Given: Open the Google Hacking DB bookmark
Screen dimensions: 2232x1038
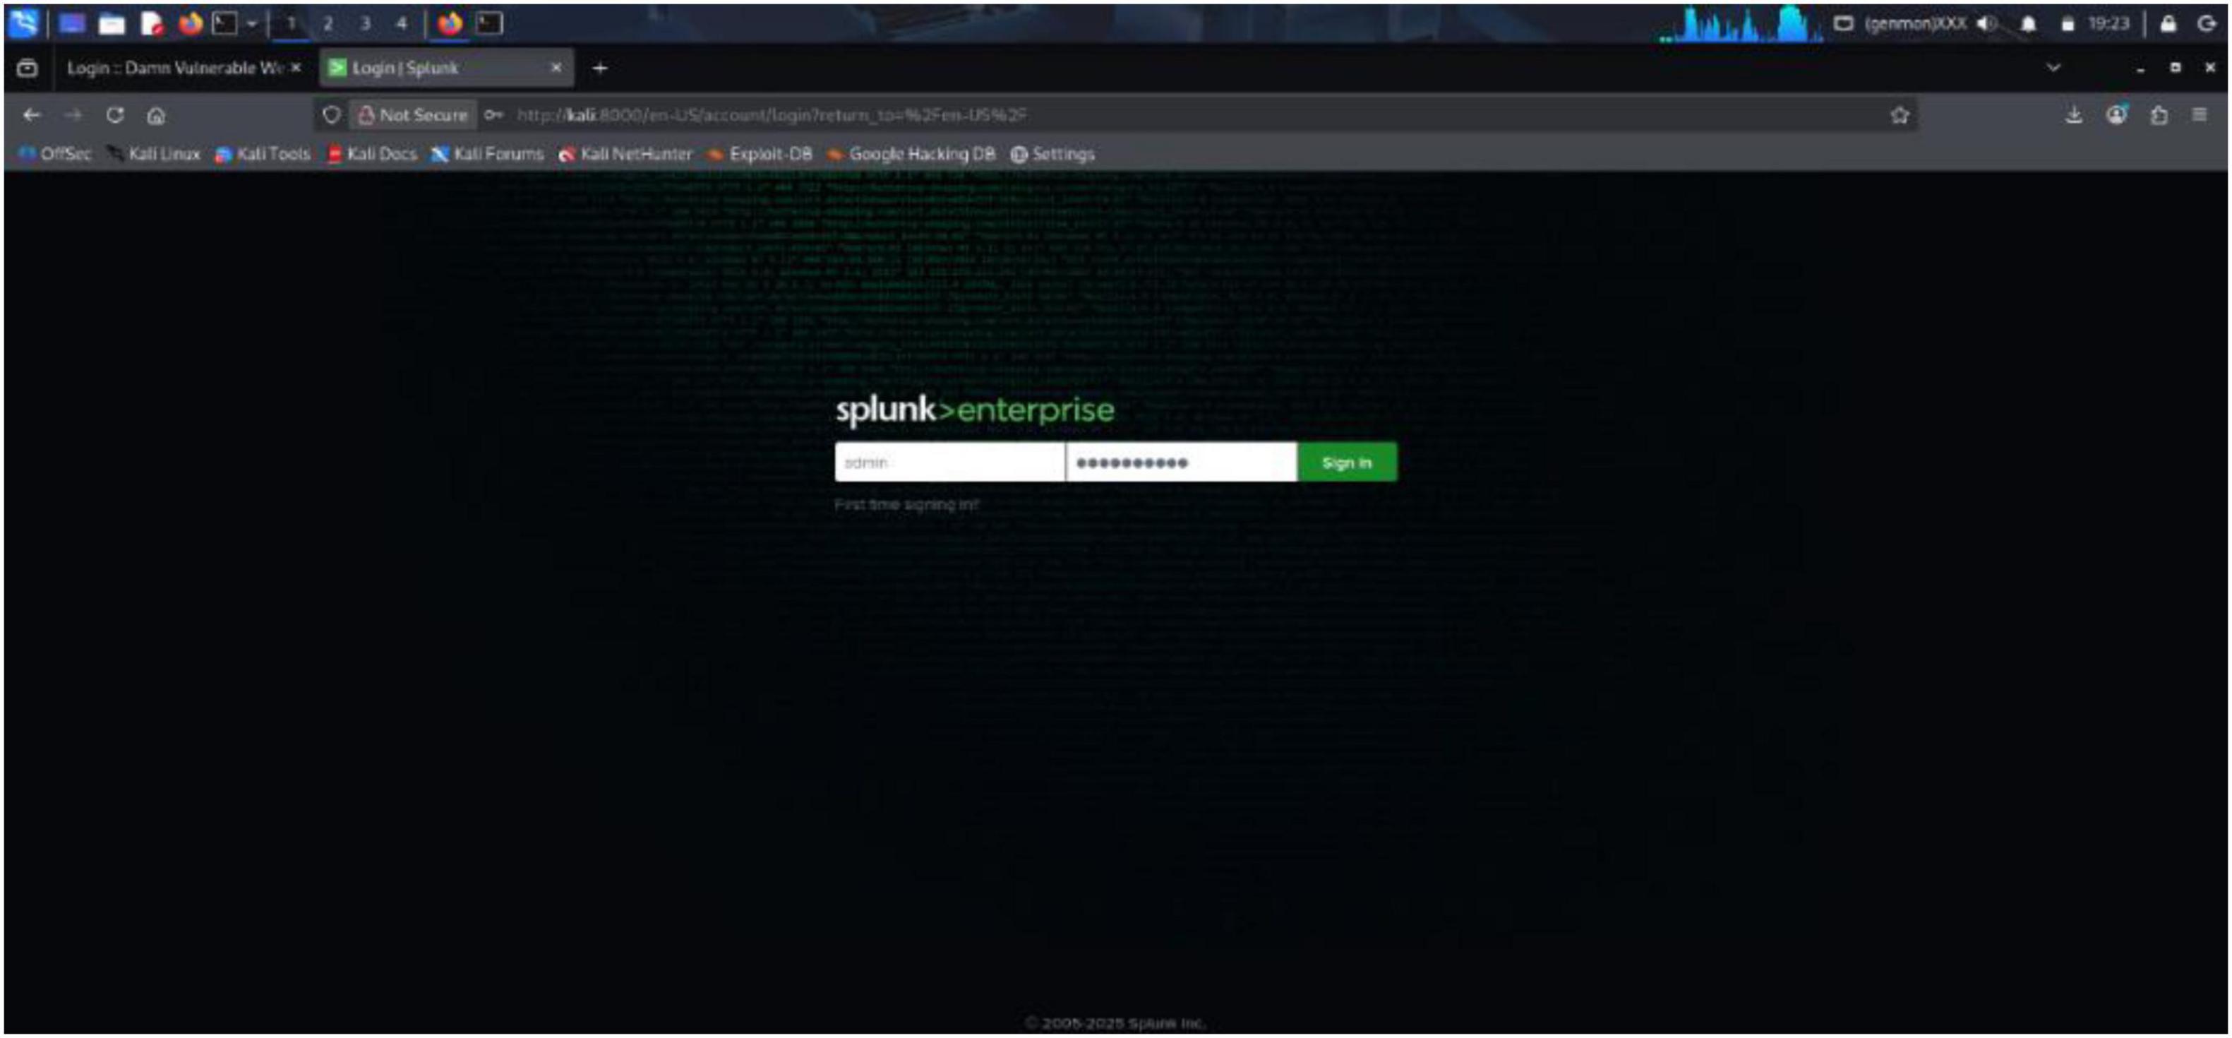Looking at the screenshot, I should 911,154.
